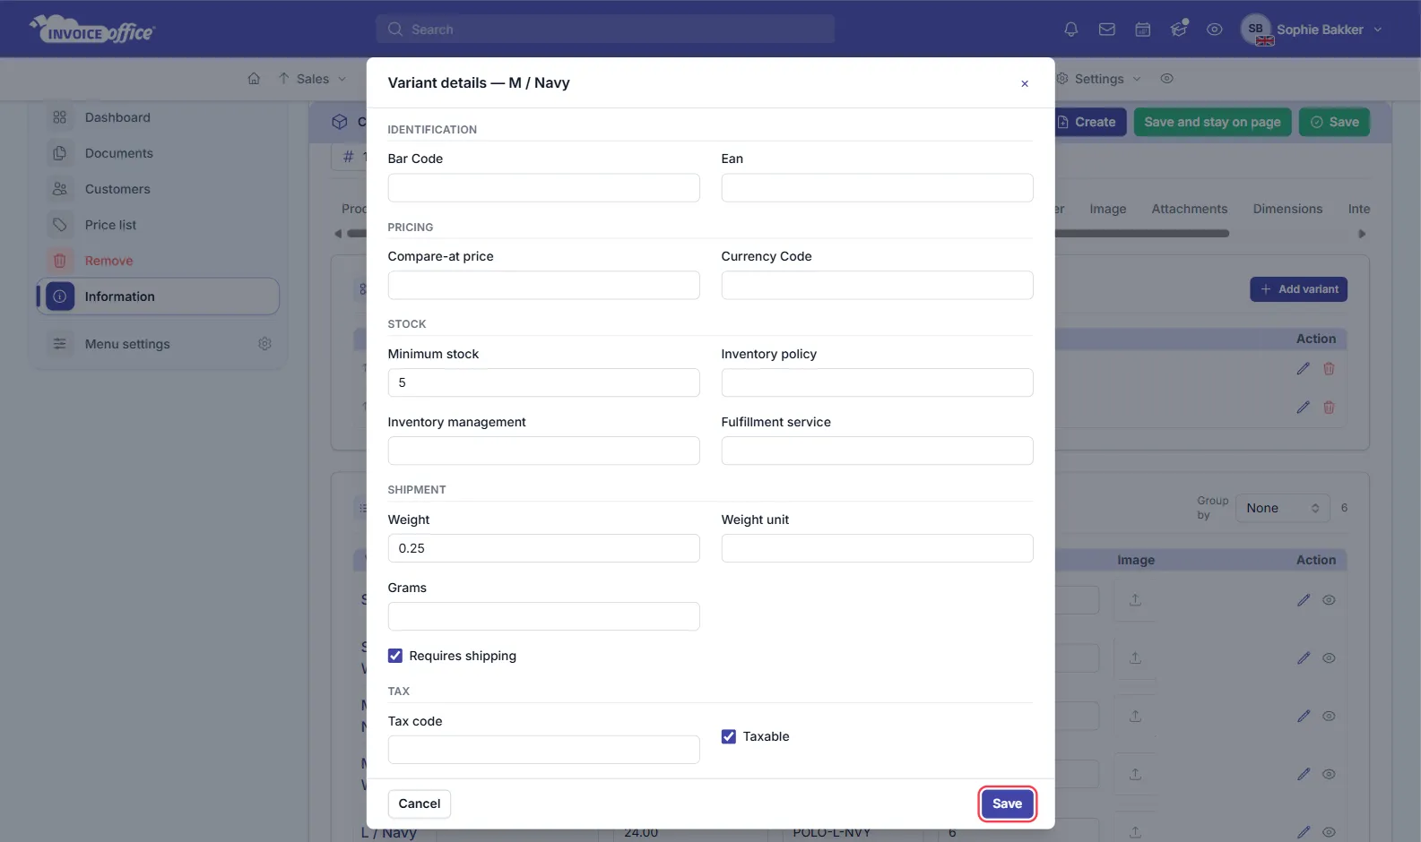
Task: Focus the Tax code input field
Action: point(543,750)
